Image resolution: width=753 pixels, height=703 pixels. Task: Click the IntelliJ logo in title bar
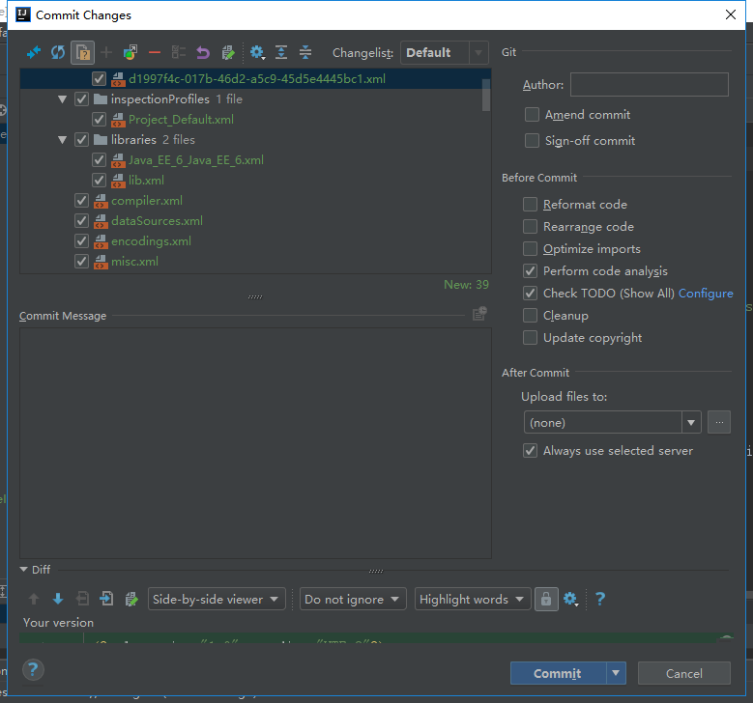coord(23,14)
